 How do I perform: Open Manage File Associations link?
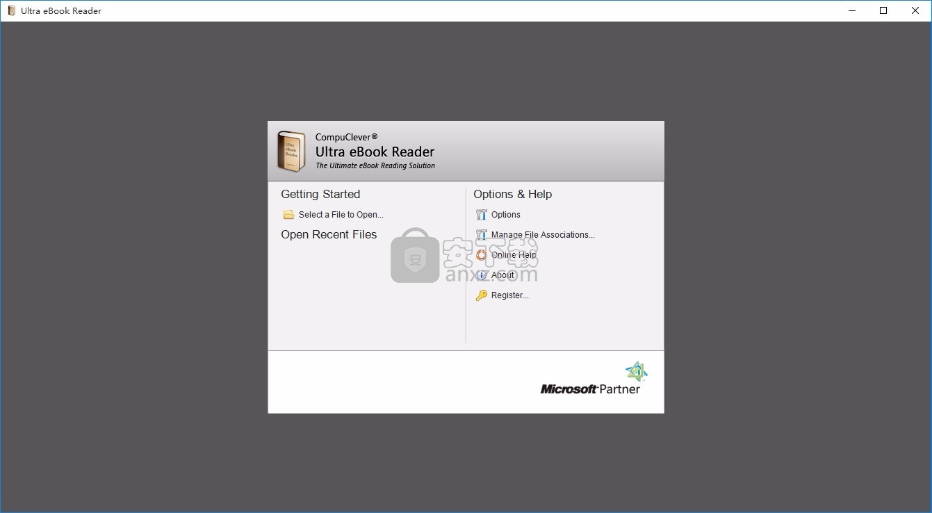coord(543,235)
